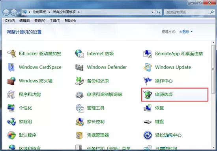Viewport: 217px width, 151px height.
Task: Expand the arrow before 控制面板 breadcrumb
Action: 29,12
